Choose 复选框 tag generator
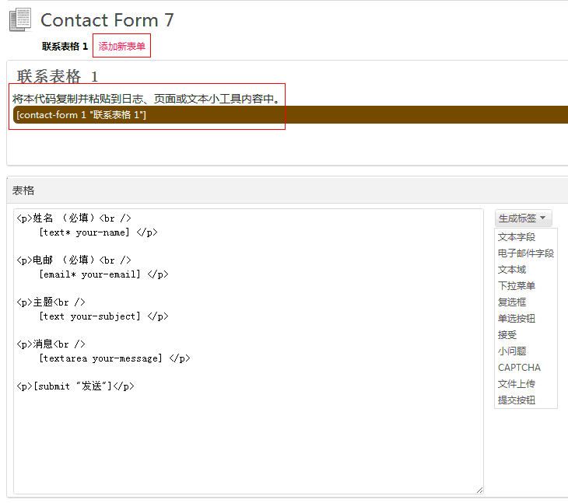The height and width of the screenshot is (503, 568). pos(511,302)
